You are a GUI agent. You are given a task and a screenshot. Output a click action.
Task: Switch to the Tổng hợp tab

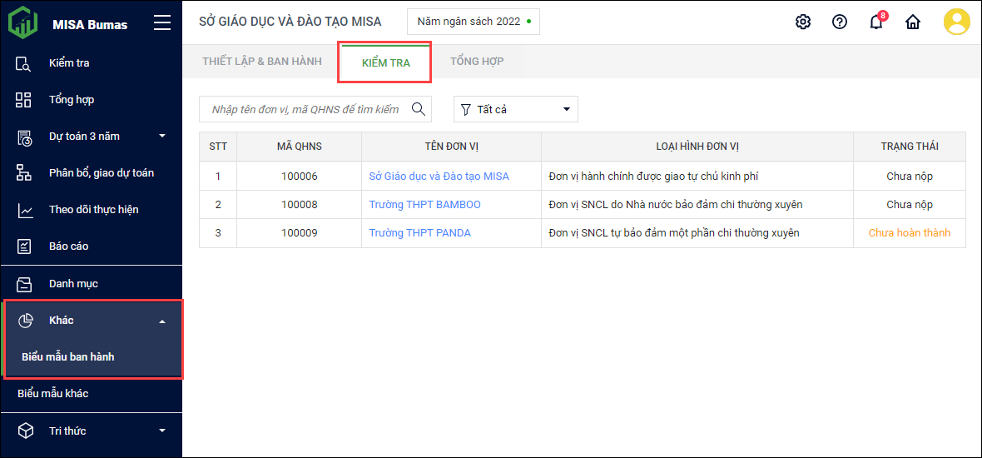(477, 62)
